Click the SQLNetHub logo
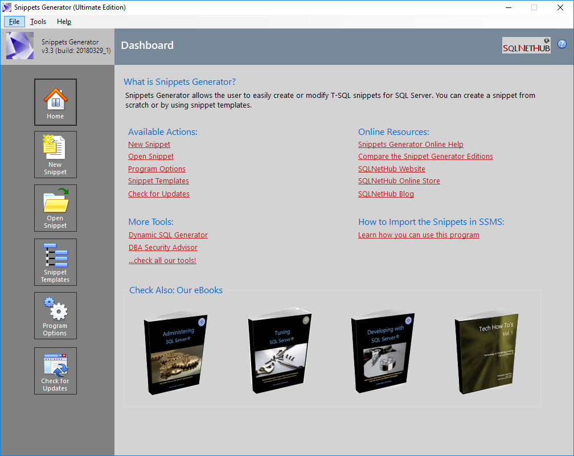 pyautogui.click(x=526, y=45)
